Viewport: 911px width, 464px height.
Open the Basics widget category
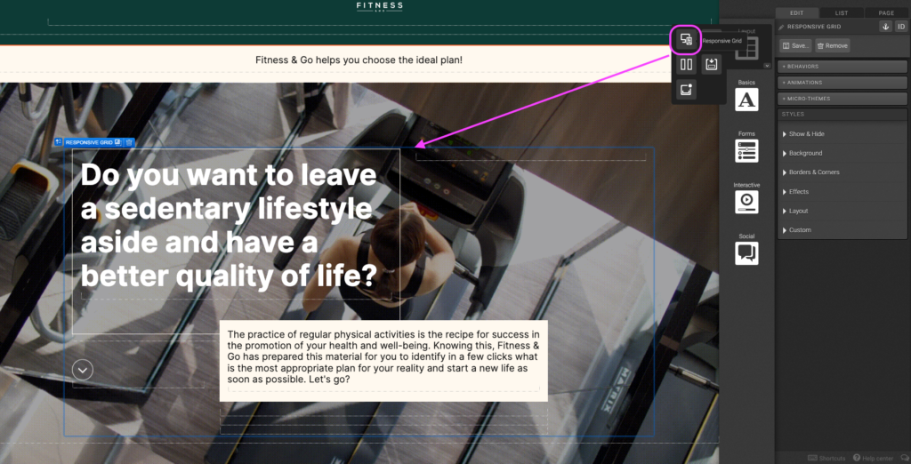[x=746, y=99]
